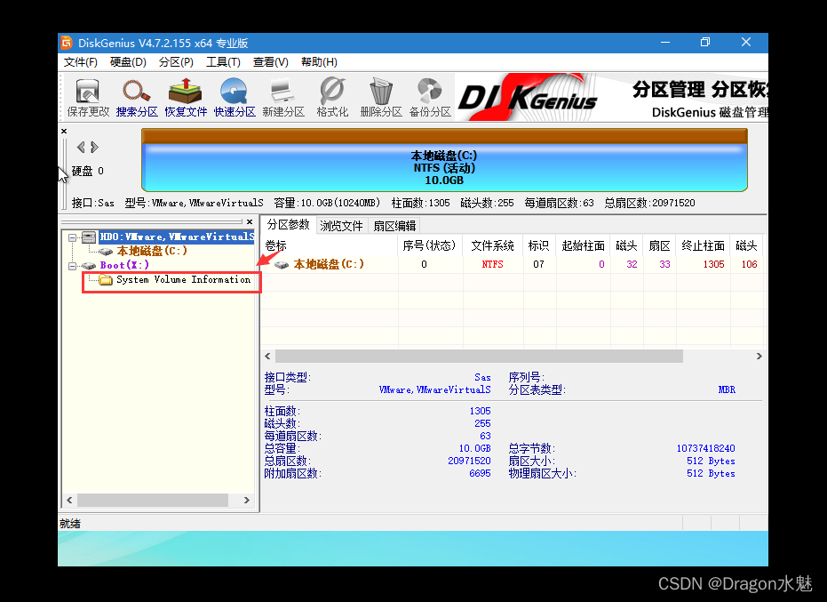Screen dimensions: 827x602
Task: Close the tree panel with X
Action: [250, 221]
